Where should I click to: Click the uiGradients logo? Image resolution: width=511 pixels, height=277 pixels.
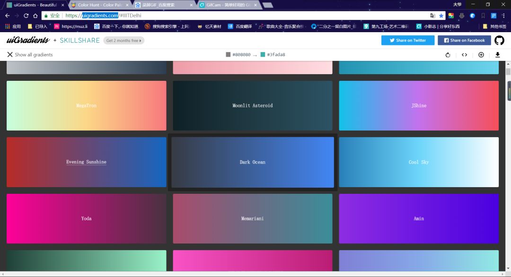[x=28, y=40]
